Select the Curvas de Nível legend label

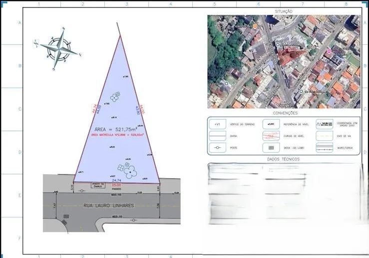tap(294, 136)
